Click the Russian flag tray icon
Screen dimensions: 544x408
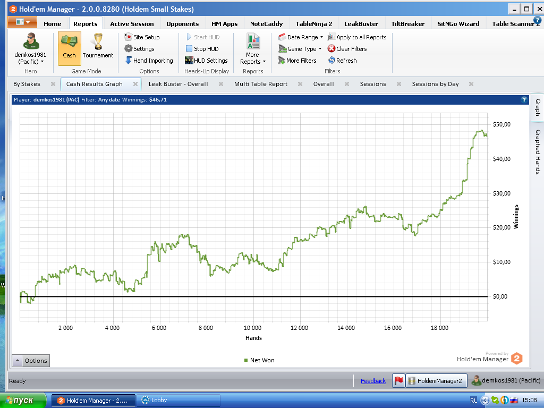tap(514, 401)
